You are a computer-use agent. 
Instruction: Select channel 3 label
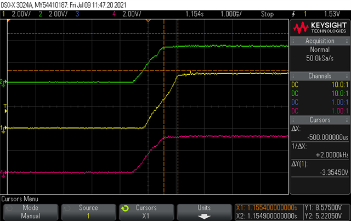[x=77, y=14]
